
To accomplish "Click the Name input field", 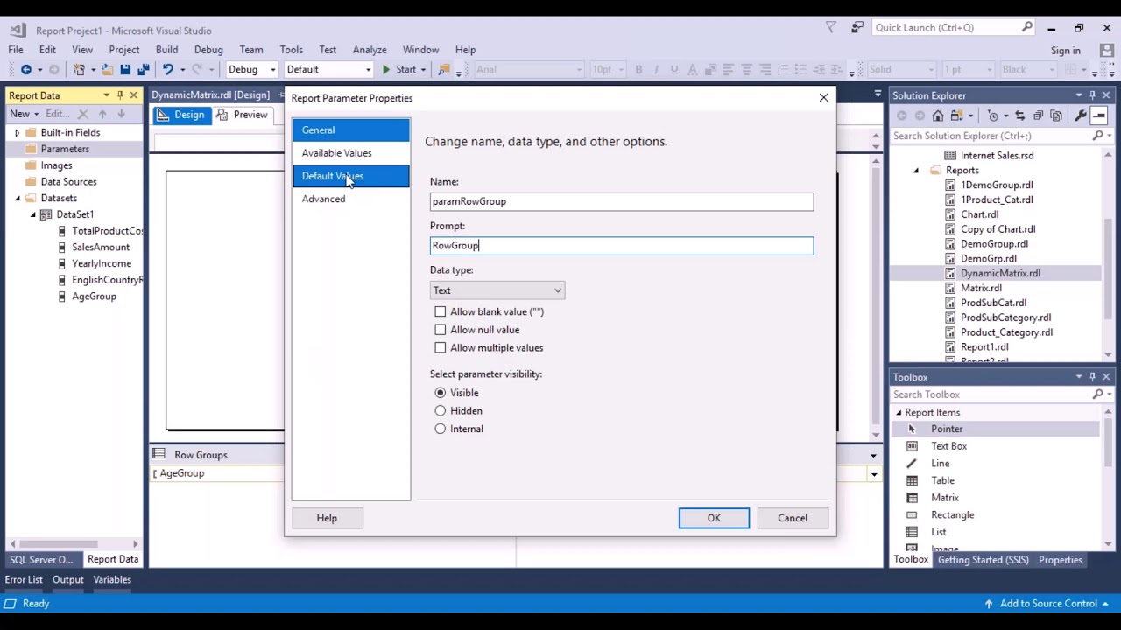I will coord(622,201).
